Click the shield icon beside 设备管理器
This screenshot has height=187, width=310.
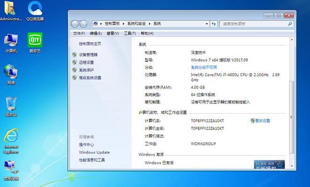tap(74, 55)
